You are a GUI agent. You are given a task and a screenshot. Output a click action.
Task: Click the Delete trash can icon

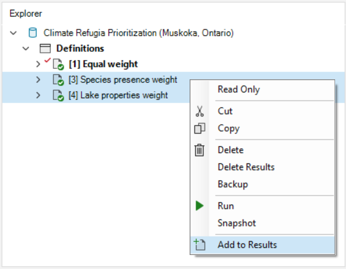pos(200,150)
